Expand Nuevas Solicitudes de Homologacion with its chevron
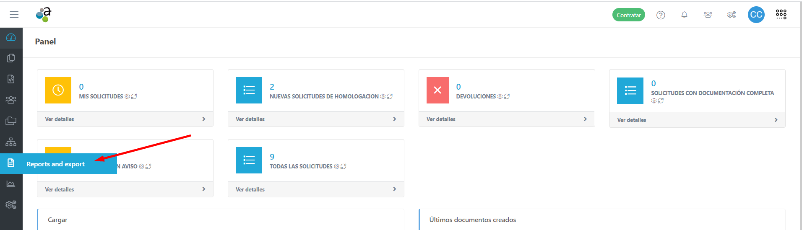Image resolution: width=802 pixels, height=230 pixels. tap(394, 119)
